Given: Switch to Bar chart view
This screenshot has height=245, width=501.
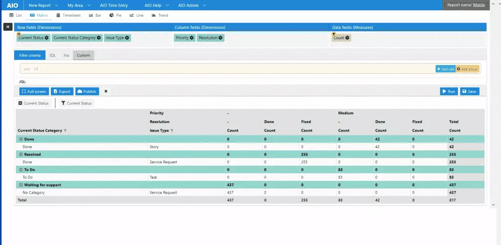Looking at the screenshot, I should [95, 15].
